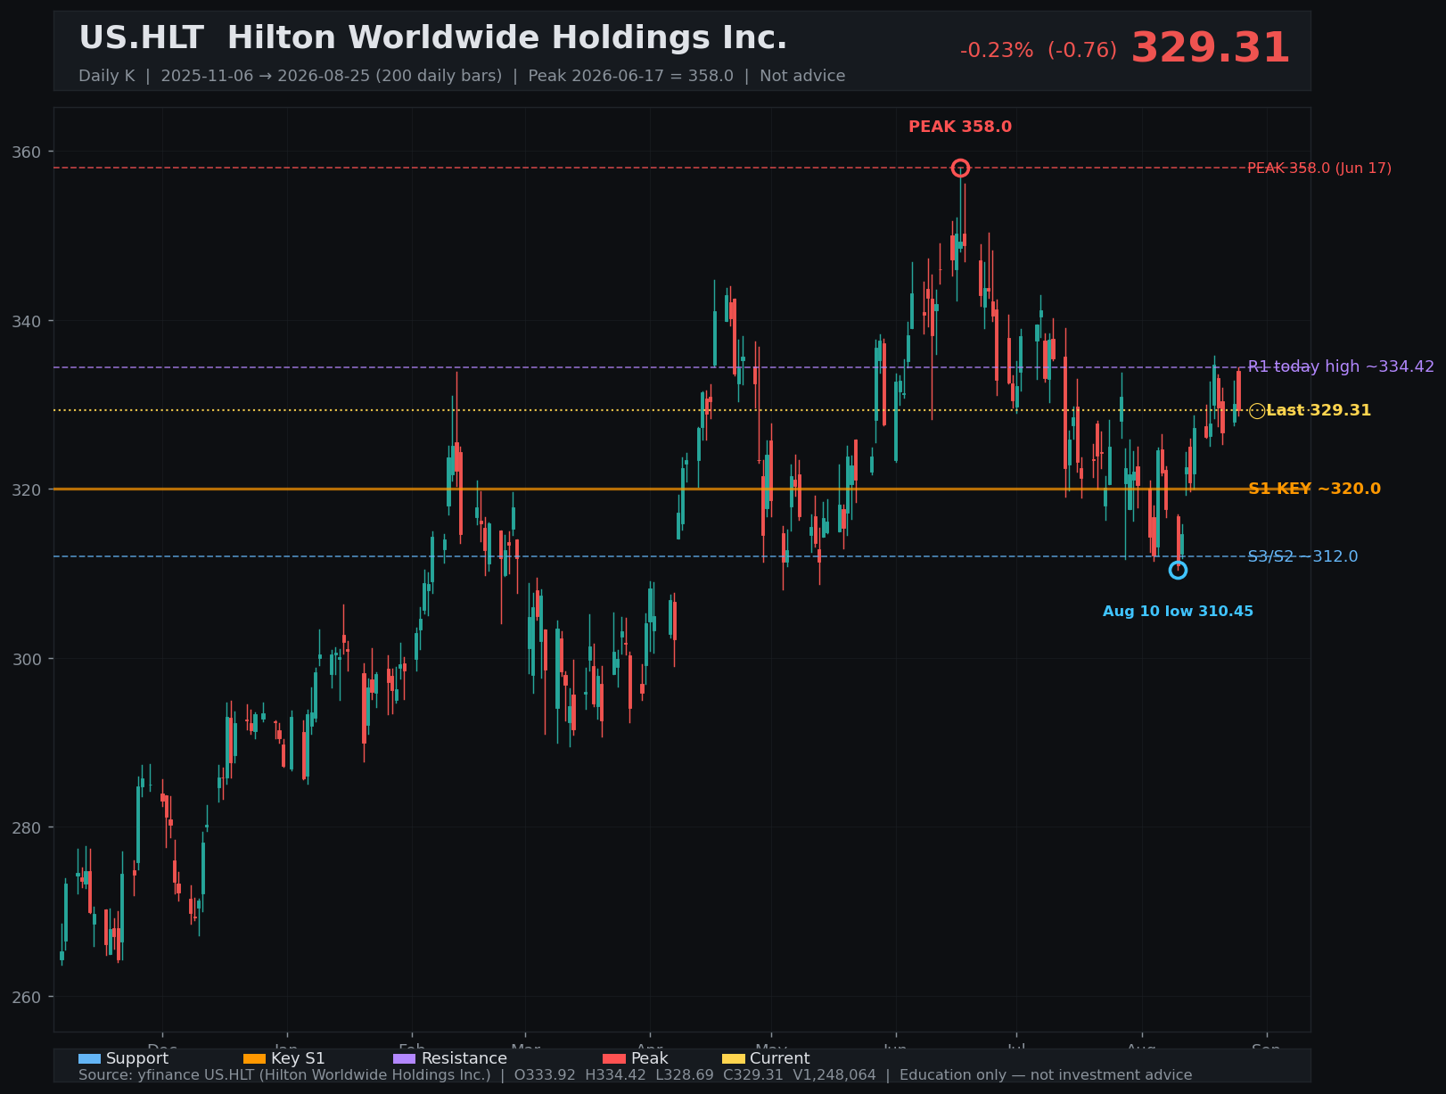Click the Key S1 orange legend swatch
1446x1094 pixels.
254,1058
